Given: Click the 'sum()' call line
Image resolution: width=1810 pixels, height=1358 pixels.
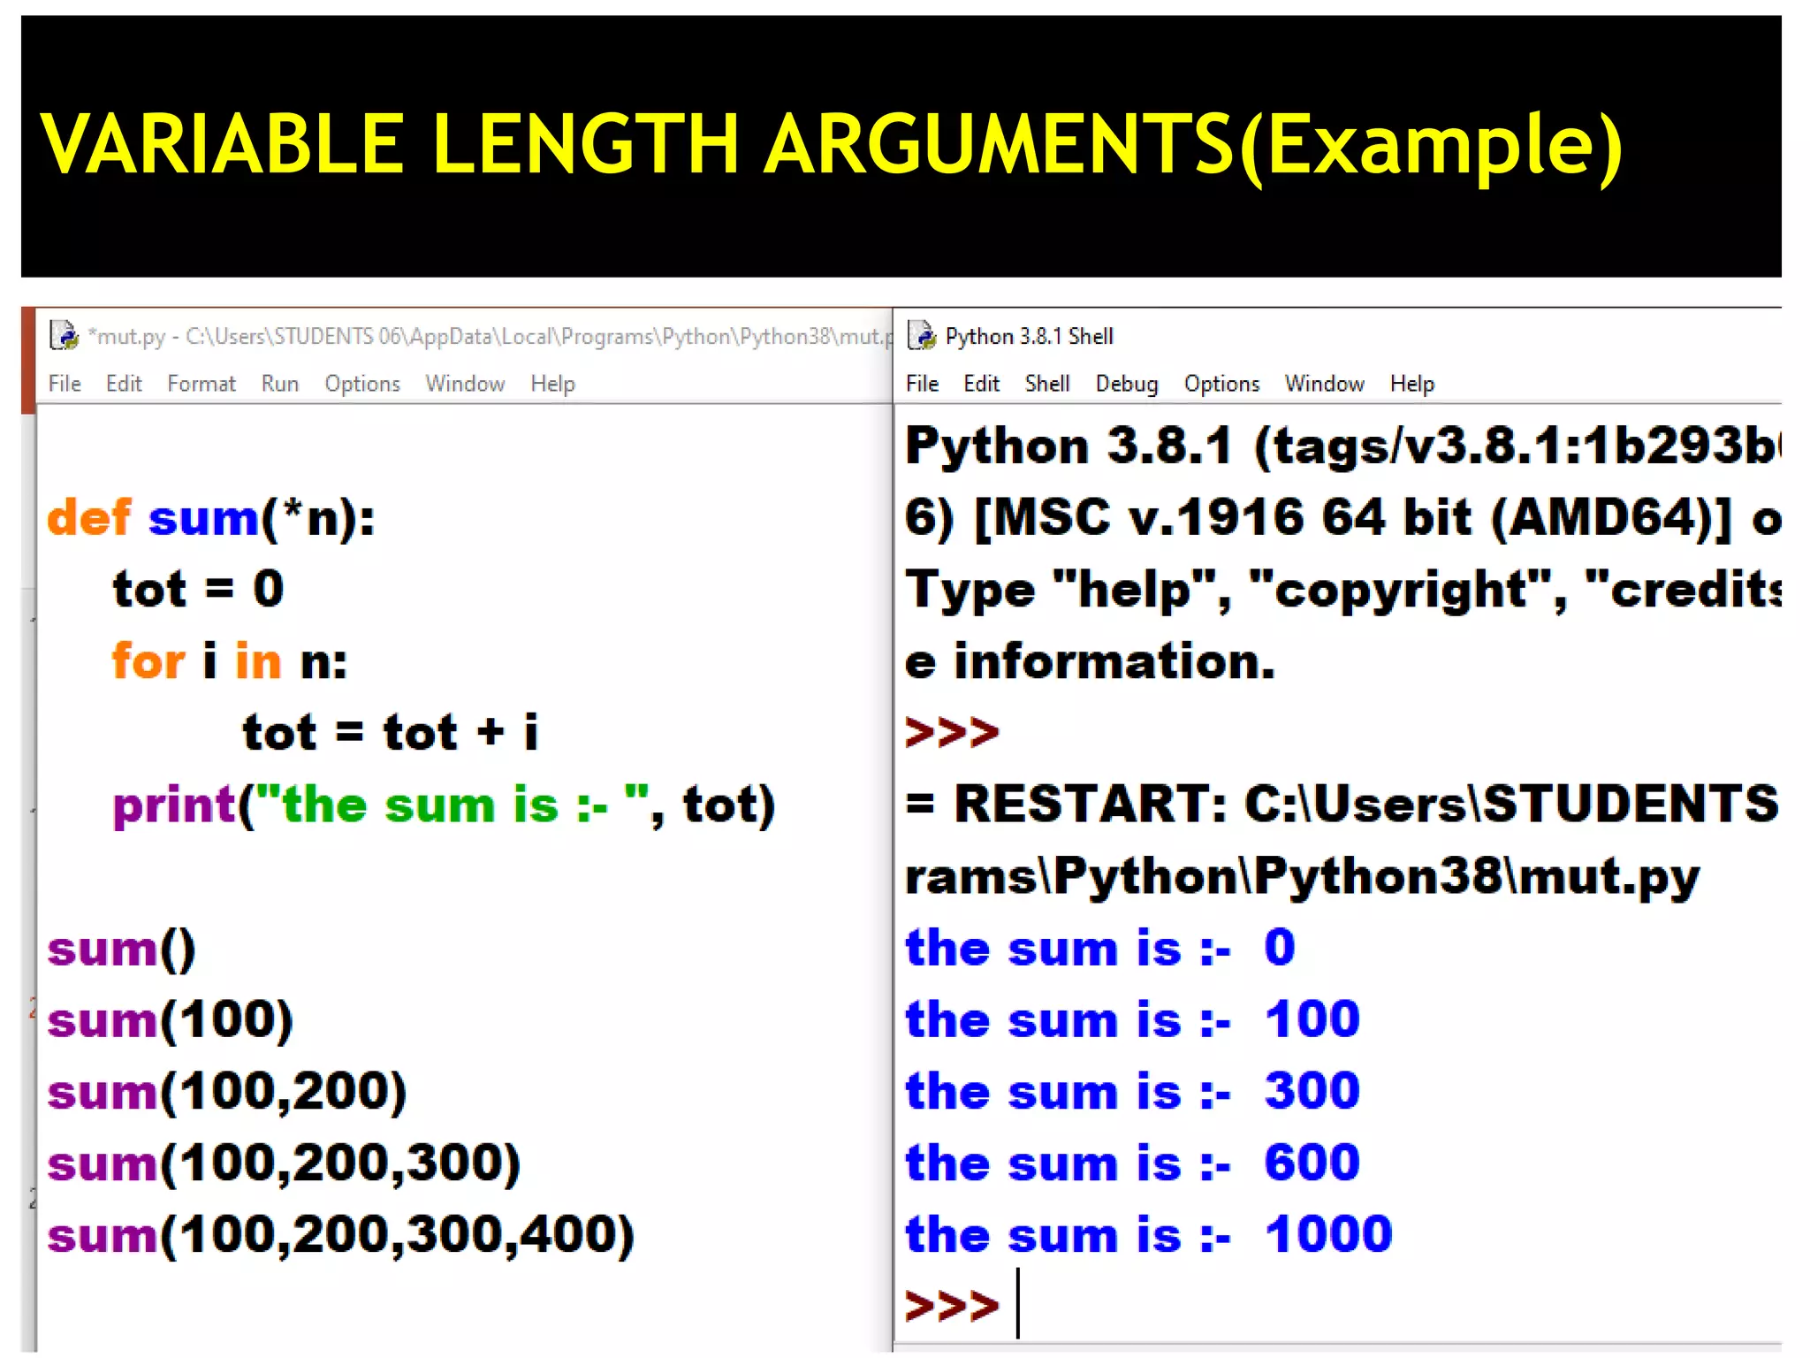Looking at the screenshot, I should coord(121,950).
